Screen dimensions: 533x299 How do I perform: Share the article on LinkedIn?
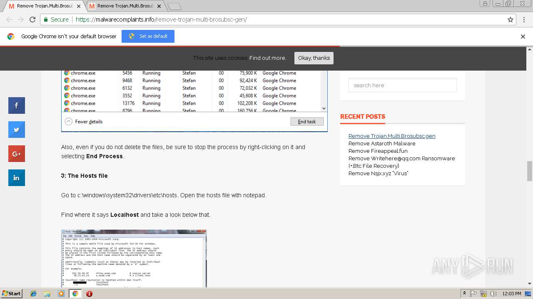(x=17, y=178)
